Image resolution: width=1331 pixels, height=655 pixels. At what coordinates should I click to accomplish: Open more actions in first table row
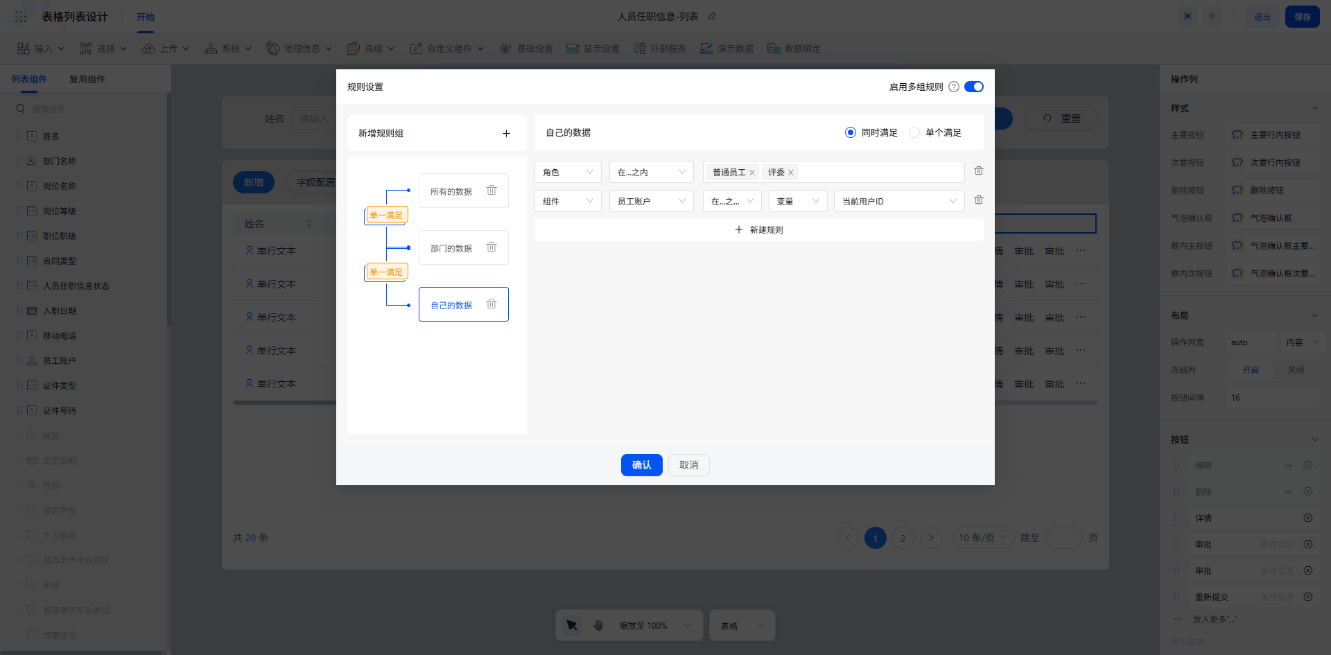point(1081,251)
